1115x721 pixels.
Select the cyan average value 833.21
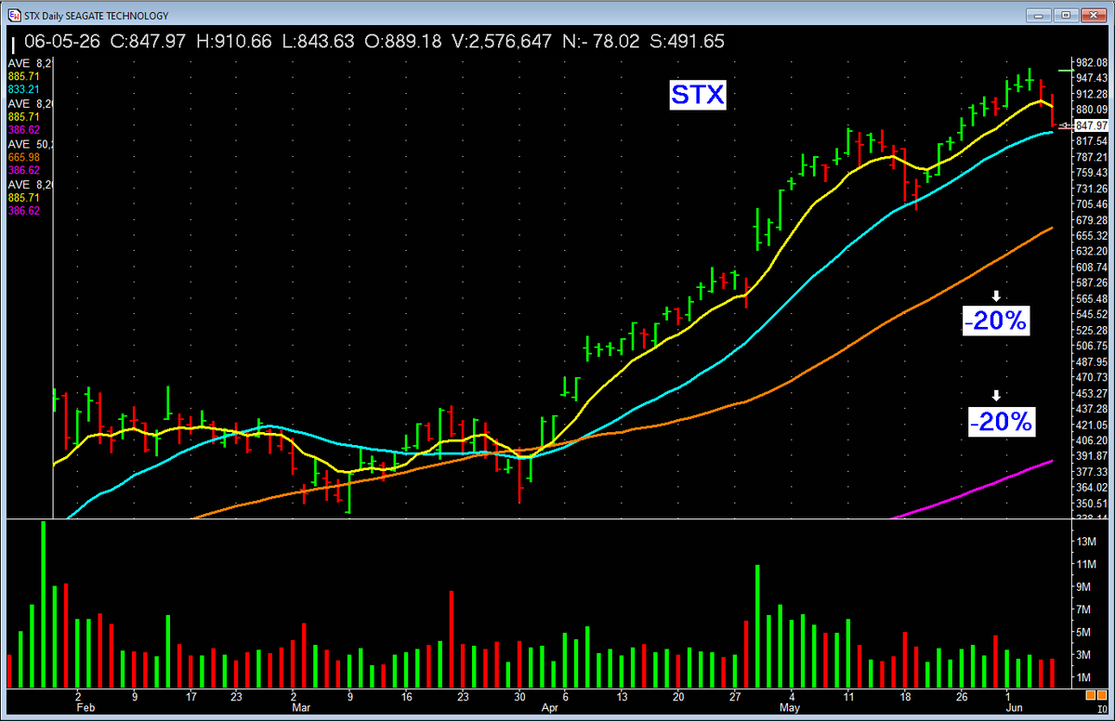point(22,88)
